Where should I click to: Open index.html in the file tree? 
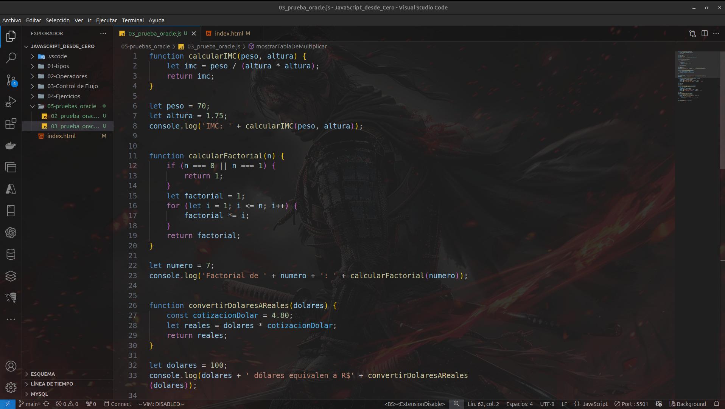coord(61,136)
